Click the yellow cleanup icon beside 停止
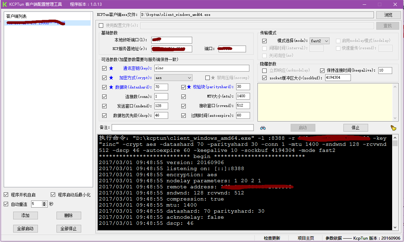Screen dimensions: 404x242 click(x=393, y=128)
